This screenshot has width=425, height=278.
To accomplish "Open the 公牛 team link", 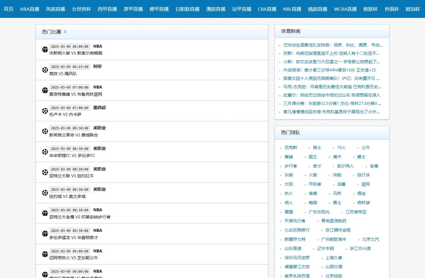I will (x=366, y=147).
